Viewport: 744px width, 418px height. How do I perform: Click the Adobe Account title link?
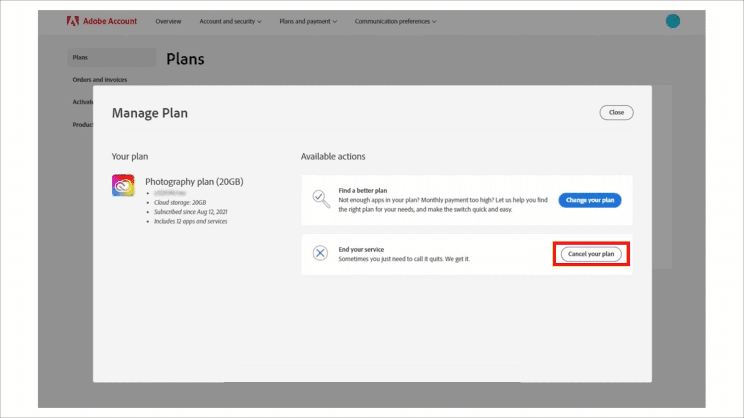pyautogui.click(x=110, y=21)
